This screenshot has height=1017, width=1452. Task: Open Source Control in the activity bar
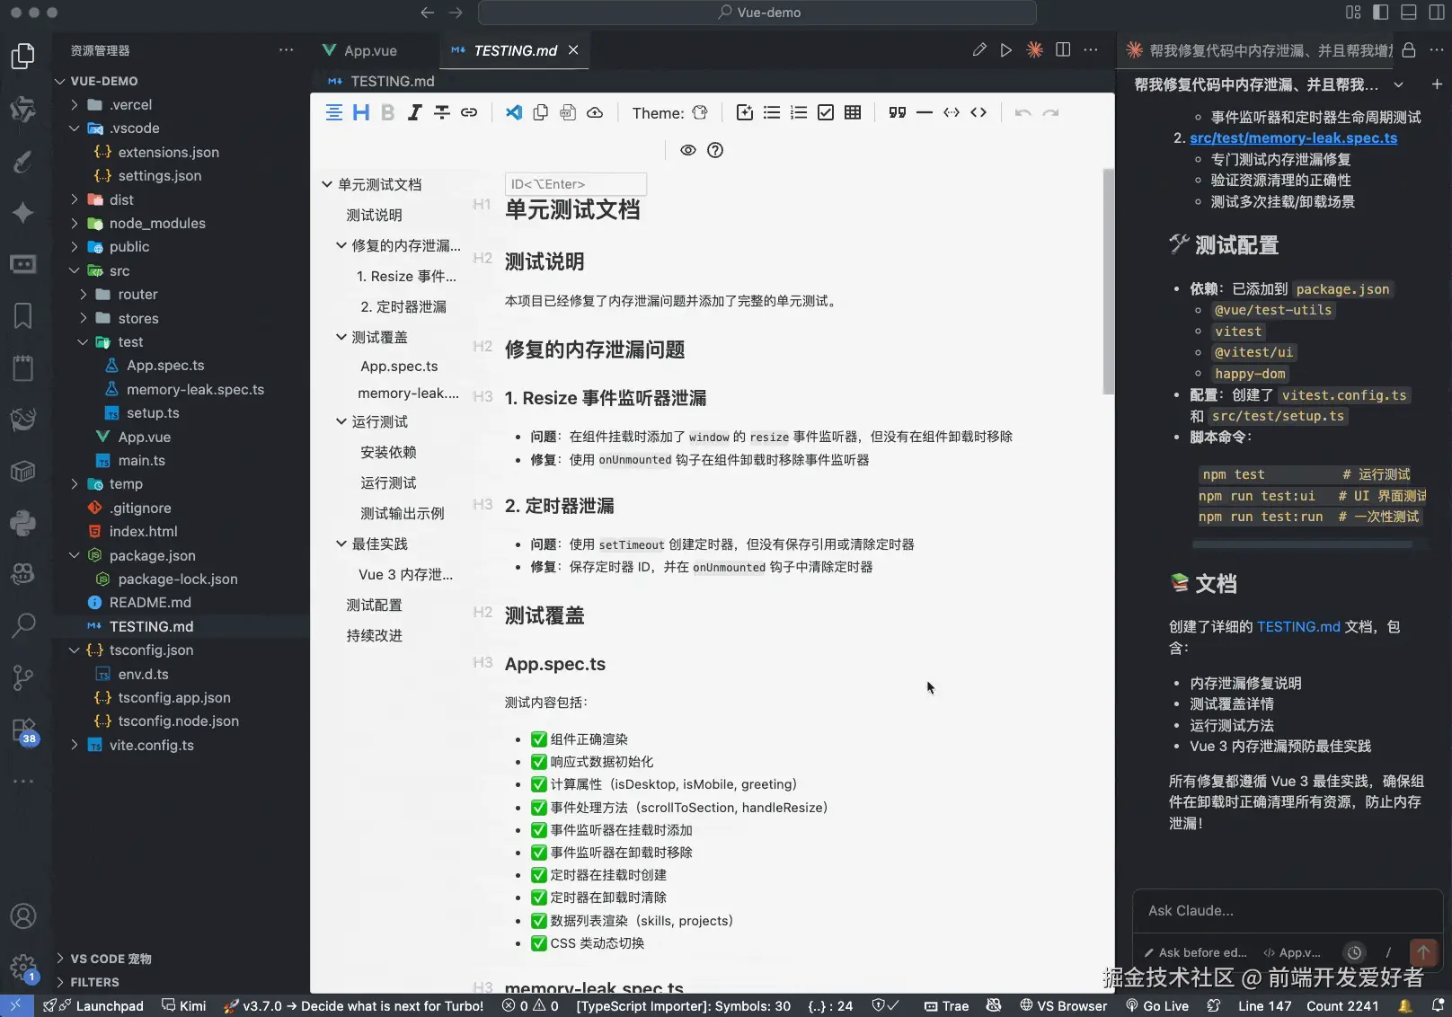(x=23, y=677)
